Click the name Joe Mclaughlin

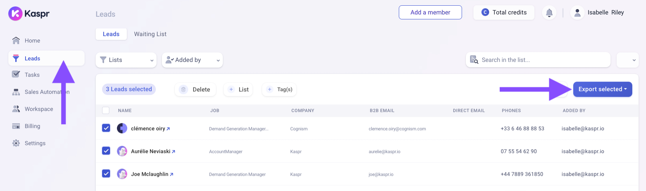pos(149,174)
